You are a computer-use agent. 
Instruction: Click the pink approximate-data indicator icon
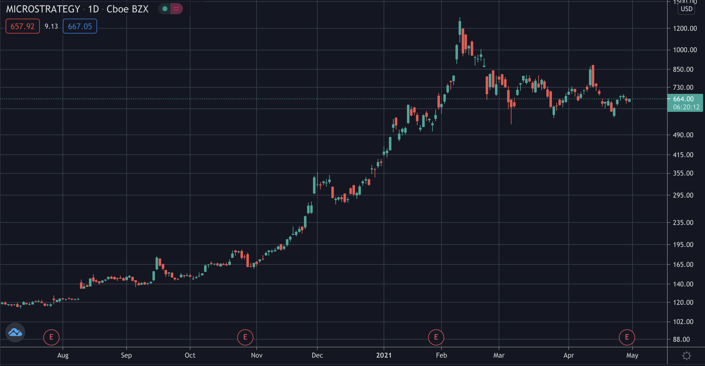click(176, 9)
